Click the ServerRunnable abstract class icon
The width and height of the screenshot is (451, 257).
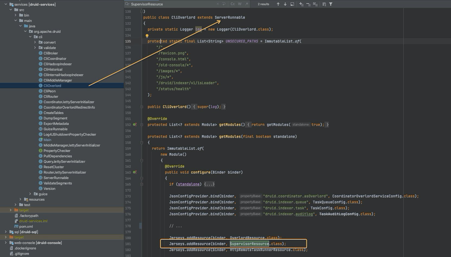point(41,178)
